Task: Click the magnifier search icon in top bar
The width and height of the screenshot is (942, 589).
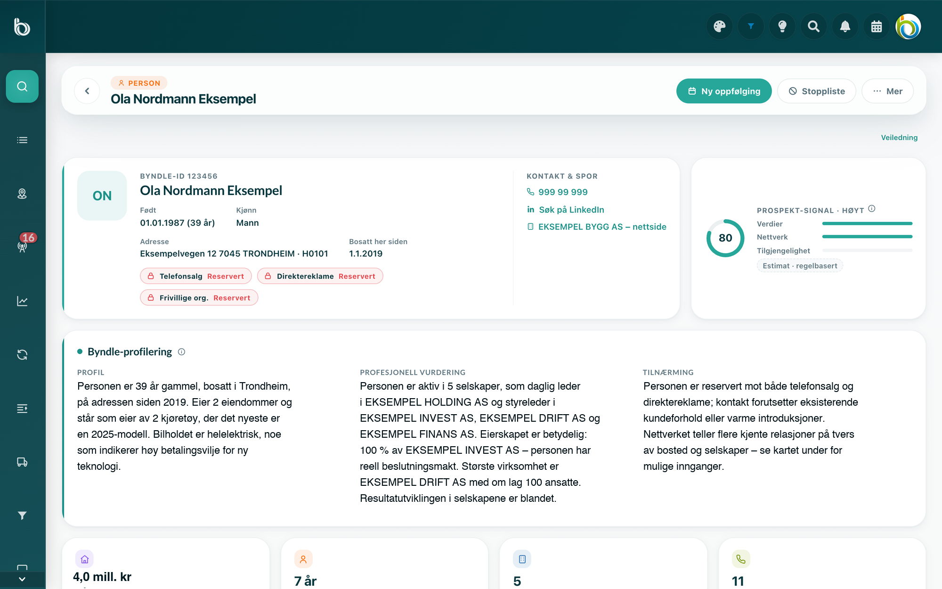Action: click(x=813, y=26)
